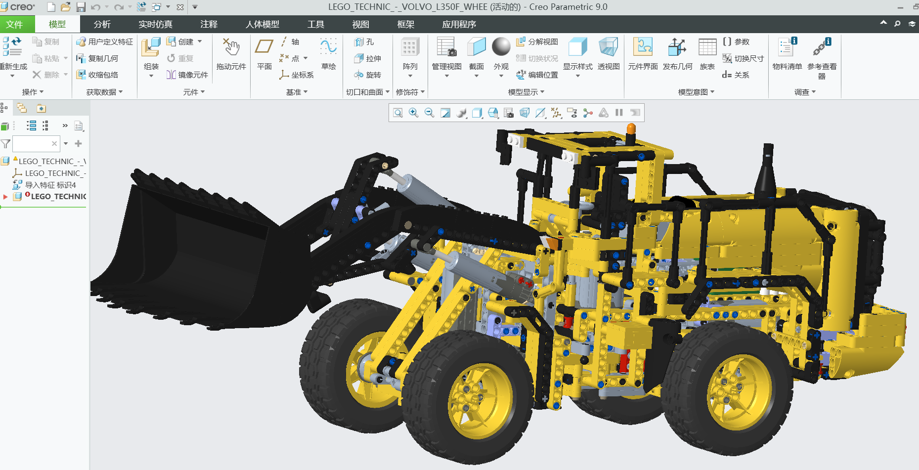Image resolution: width=919 pixels, height=470 pixels.
Task: Open the favorites folder tab icon
Action: coord(41,108)
